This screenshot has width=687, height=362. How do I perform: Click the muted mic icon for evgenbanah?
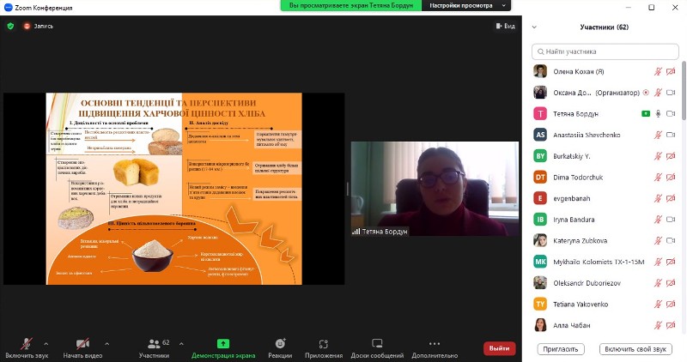(x=658, y=198)
